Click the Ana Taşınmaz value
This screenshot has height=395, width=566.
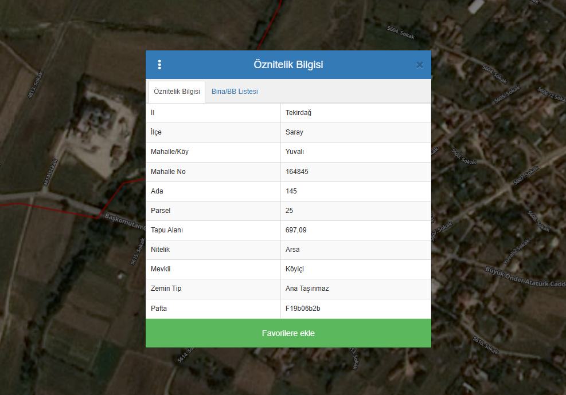pos(307,289)
